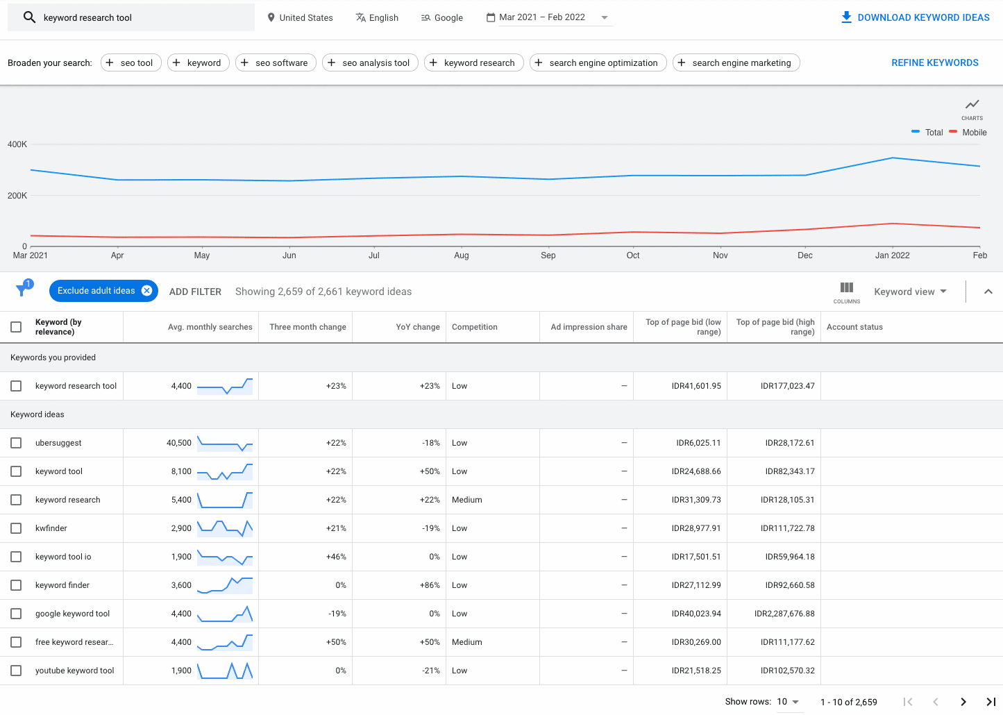This screenshot has height=715, width=1003.
Task: Click the keyword research tool search field
Action: pyautogui.click(x=131, y=17)
